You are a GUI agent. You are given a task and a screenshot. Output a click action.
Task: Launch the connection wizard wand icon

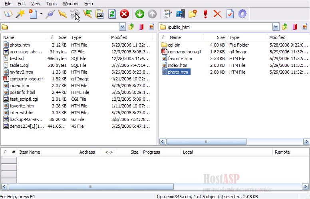click(20, 14)
